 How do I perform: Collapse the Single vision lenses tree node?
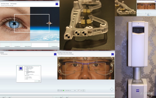(x=25, y=67)
